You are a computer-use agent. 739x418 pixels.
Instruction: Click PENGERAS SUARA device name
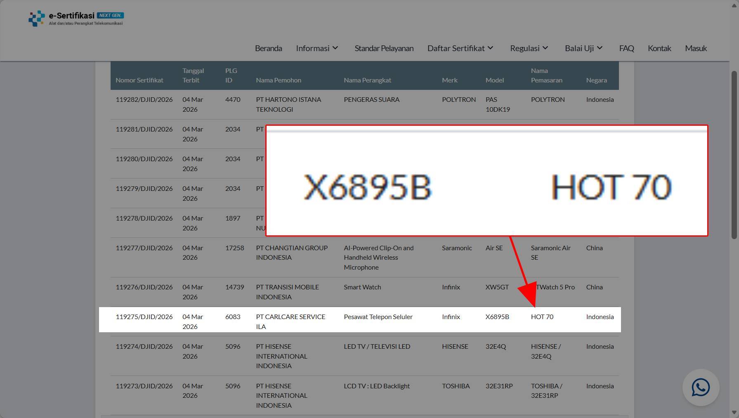pyautogui.click(x=371, y=99)
